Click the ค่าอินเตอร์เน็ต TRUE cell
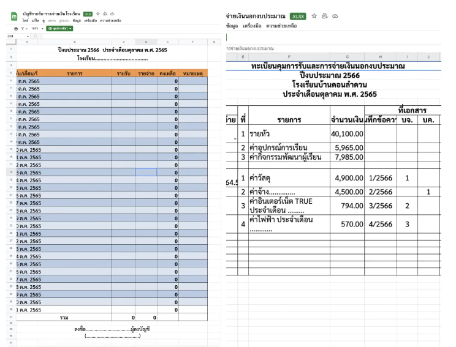456x347 pixels. click(289, 206)
